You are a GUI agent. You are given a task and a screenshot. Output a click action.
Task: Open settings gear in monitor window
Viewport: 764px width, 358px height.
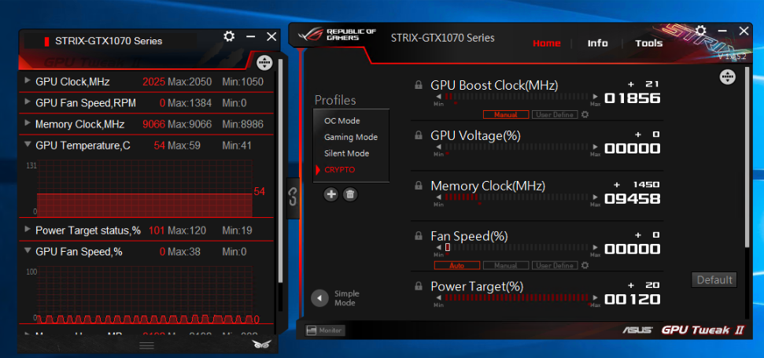[229, 37]
